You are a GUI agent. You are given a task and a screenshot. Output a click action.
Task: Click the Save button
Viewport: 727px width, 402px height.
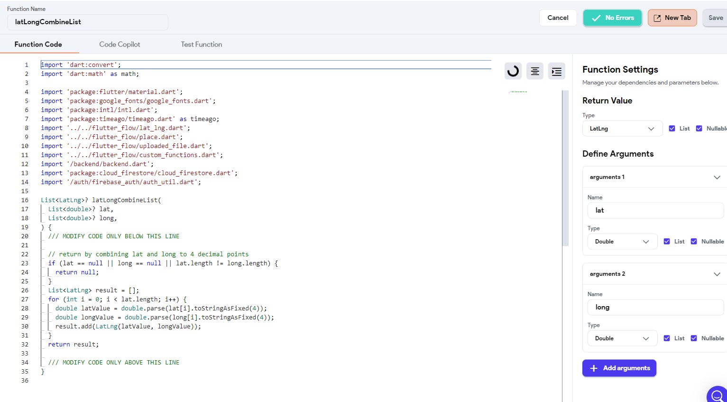click(715, 18)
